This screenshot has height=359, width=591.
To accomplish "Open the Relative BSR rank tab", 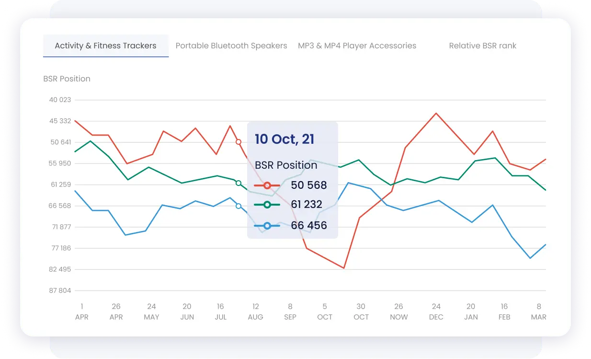I will point(482,46).
